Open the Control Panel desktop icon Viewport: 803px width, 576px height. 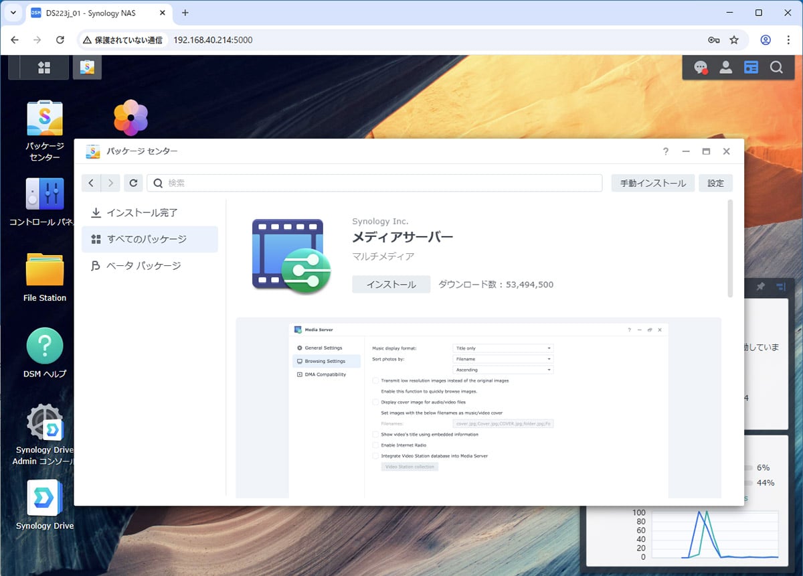45,194
